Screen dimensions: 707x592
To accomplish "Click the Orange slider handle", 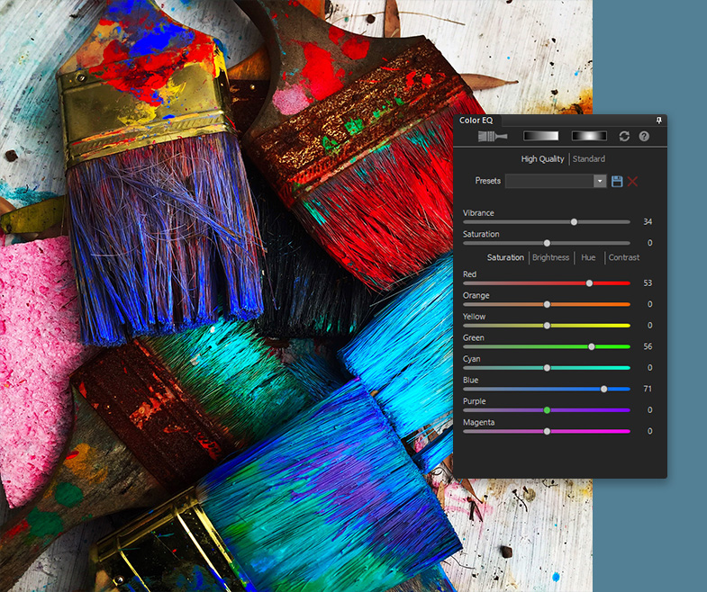I will [547, 305].
